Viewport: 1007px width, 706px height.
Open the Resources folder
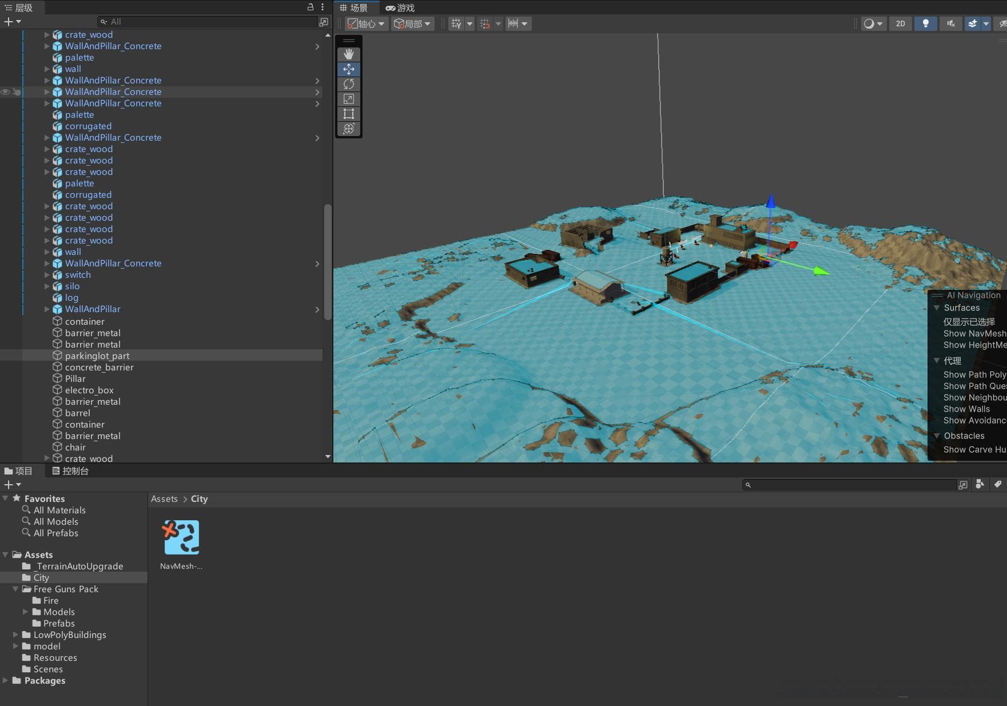55,658
